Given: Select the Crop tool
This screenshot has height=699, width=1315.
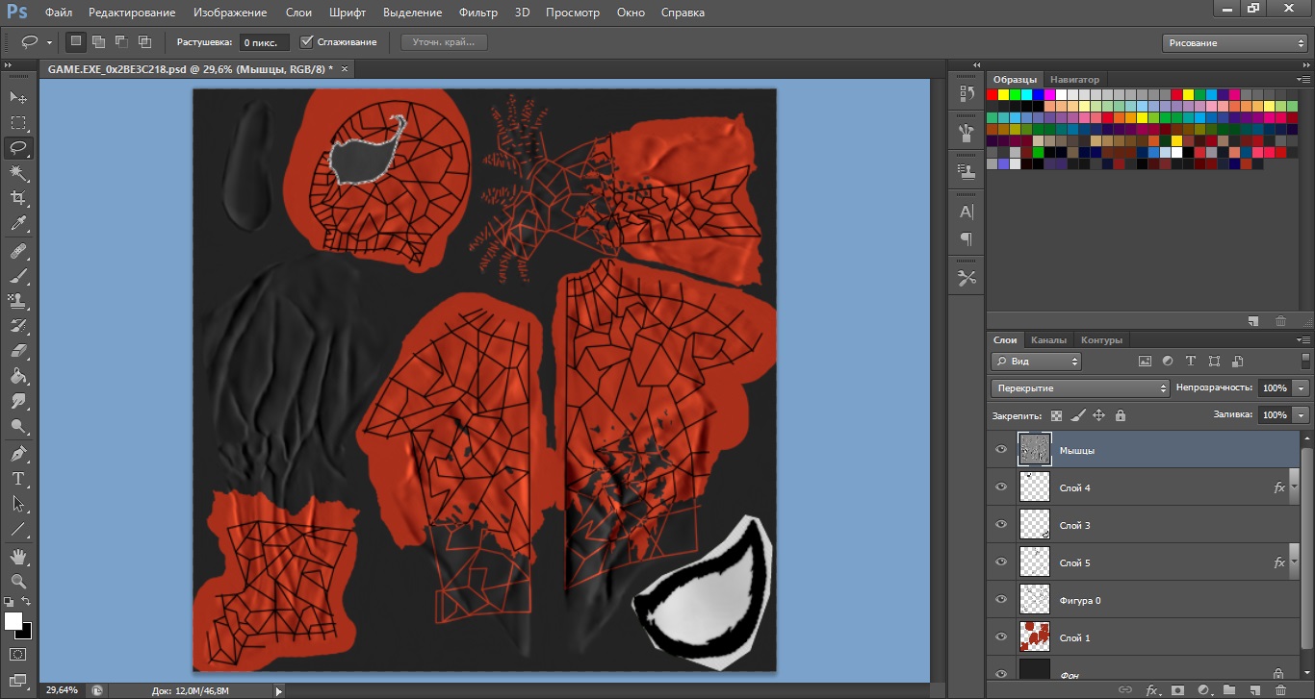Looking at the screenshot, I should coord(18,198).
